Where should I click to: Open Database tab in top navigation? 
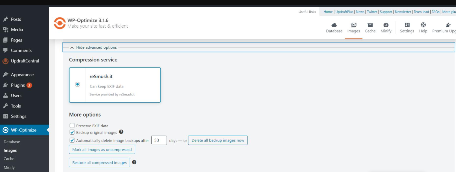[334, 28]
